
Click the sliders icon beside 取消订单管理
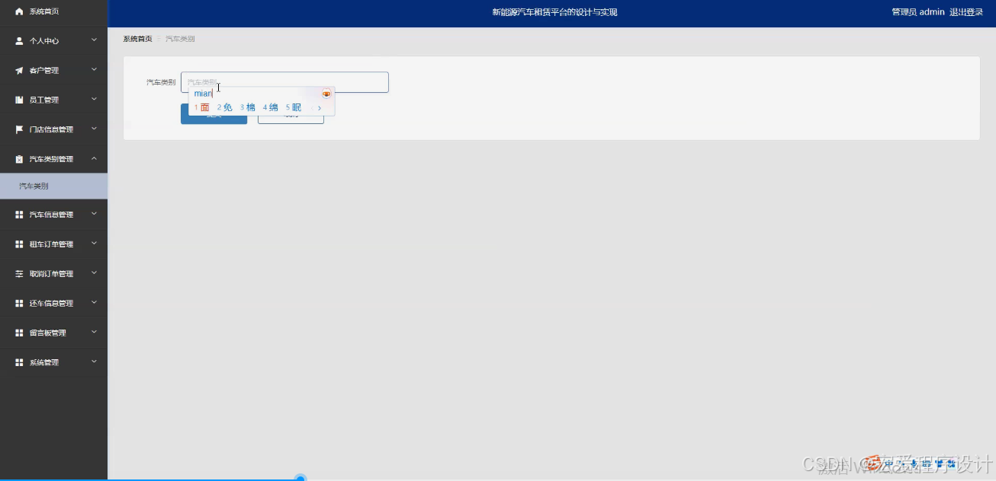point(19,274)
